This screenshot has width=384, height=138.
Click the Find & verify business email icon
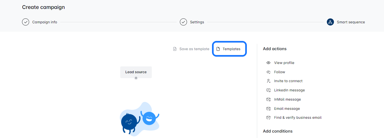tap(268, 118)
